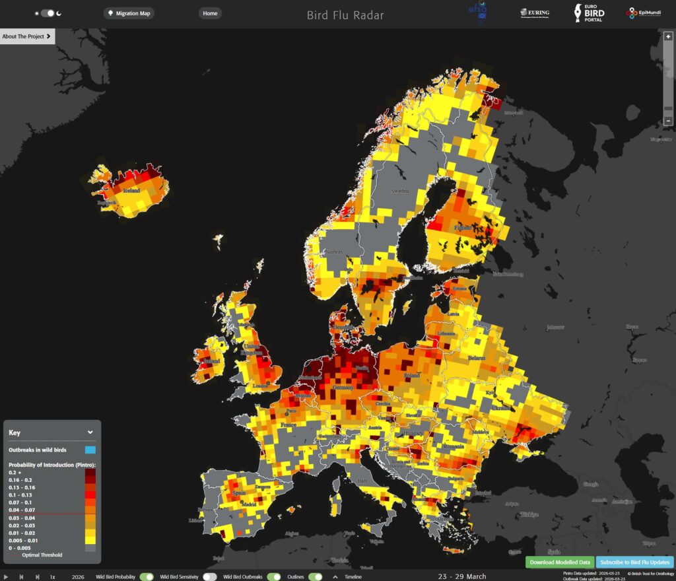
Task: Open the Migration Map page
Action: coord(129,13)
